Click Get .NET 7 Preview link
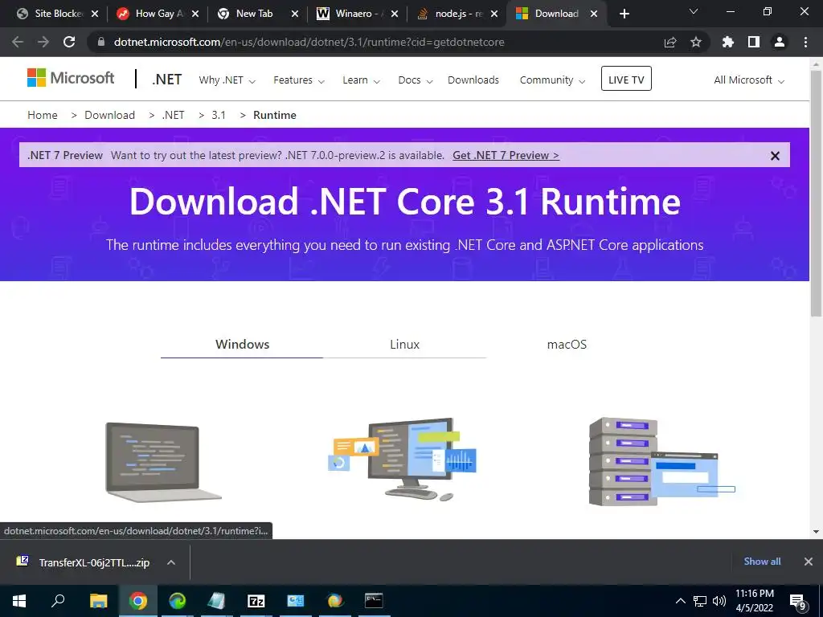Image resolution: width=823 pixels, height=617 pixels. pyautogui.click(x=506, y=155)
